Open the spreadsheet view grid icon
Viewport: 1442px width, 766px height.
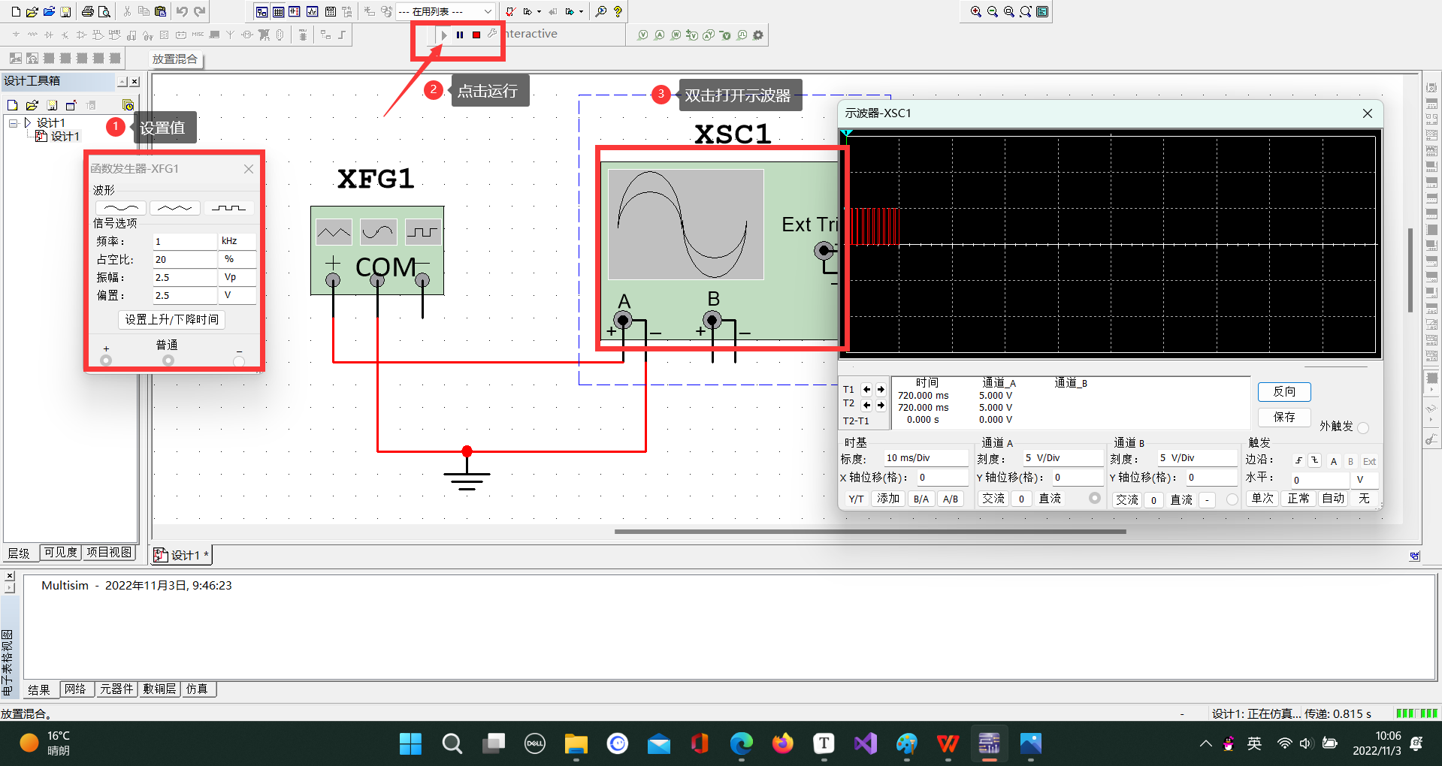pos(278,12)
